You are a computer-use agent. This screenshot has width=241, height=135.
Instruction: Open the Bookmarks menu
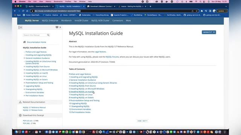[x=58, y=1]
